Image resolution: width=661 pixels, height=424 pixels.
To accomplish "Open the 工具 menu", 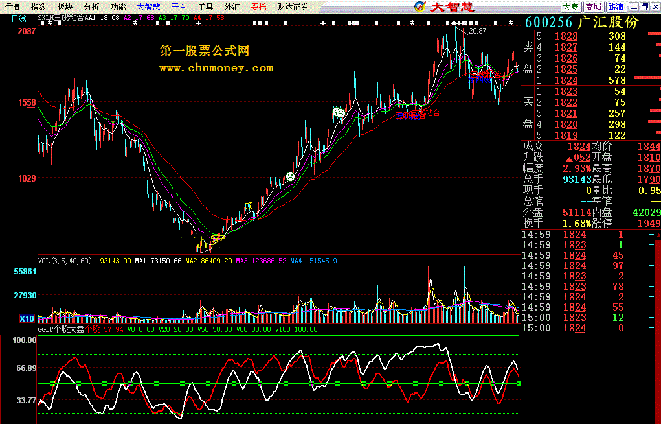I will 205,6.
